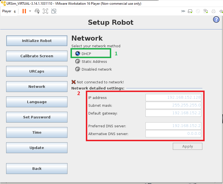Click the hard disk device icon
223x184 pixels.
190,11
